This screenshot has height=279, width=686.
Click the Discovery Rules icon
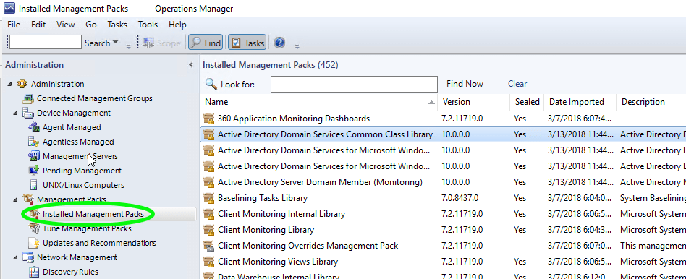click(34, 272)
